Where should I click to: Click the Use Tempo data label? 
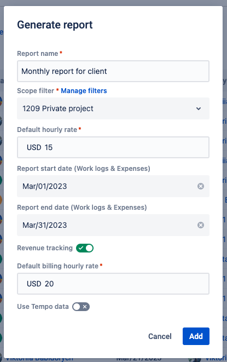pos(43,307)
